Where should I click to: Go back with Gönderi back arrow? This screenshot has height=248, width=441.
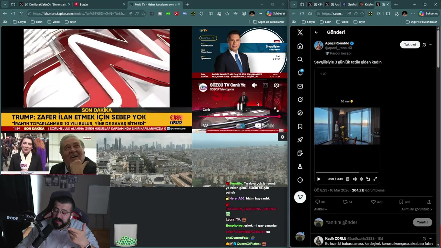316,32
